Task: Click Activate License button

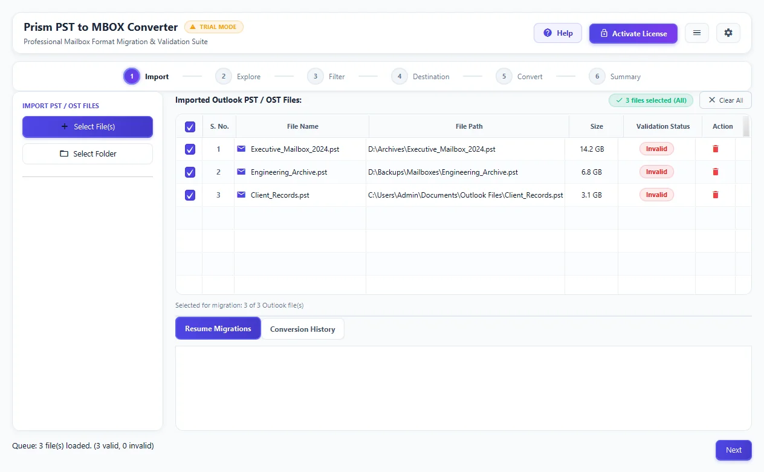Action: point(633,33)
